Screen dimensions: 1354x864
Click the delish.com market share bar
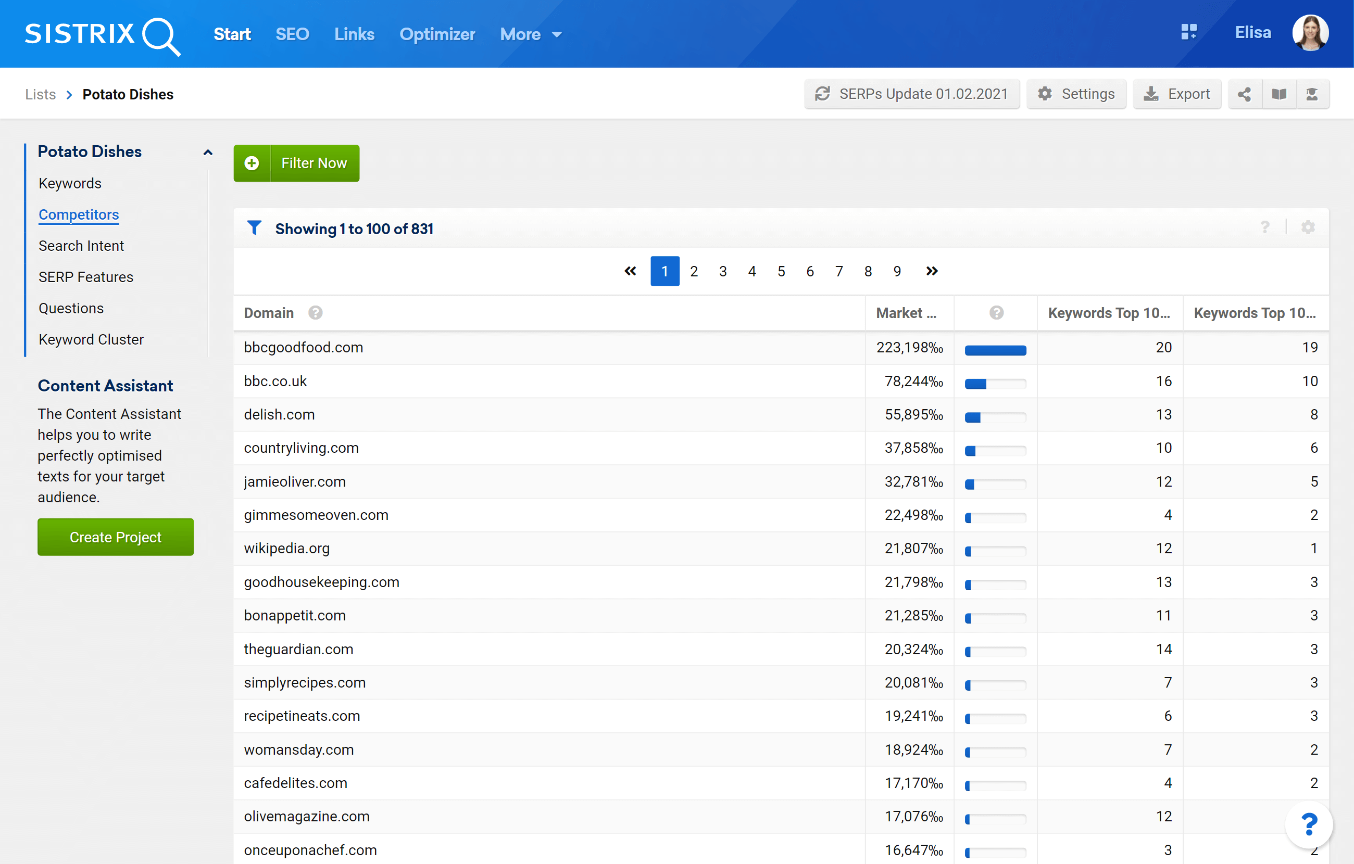(995, 417)
